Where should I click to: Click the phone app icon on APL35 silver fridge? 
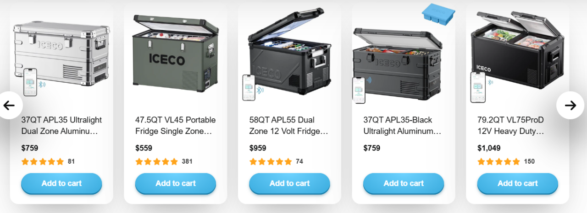pos(31,82)
